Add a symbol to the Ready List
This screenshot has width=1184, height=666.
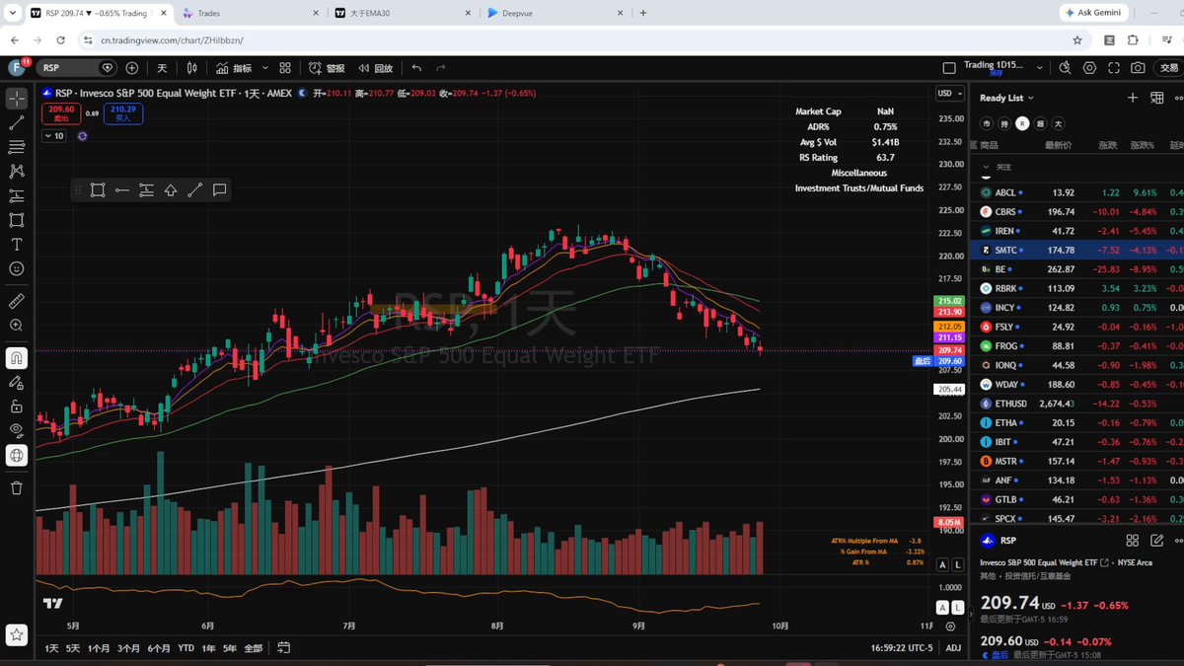tap(1133, 98)
